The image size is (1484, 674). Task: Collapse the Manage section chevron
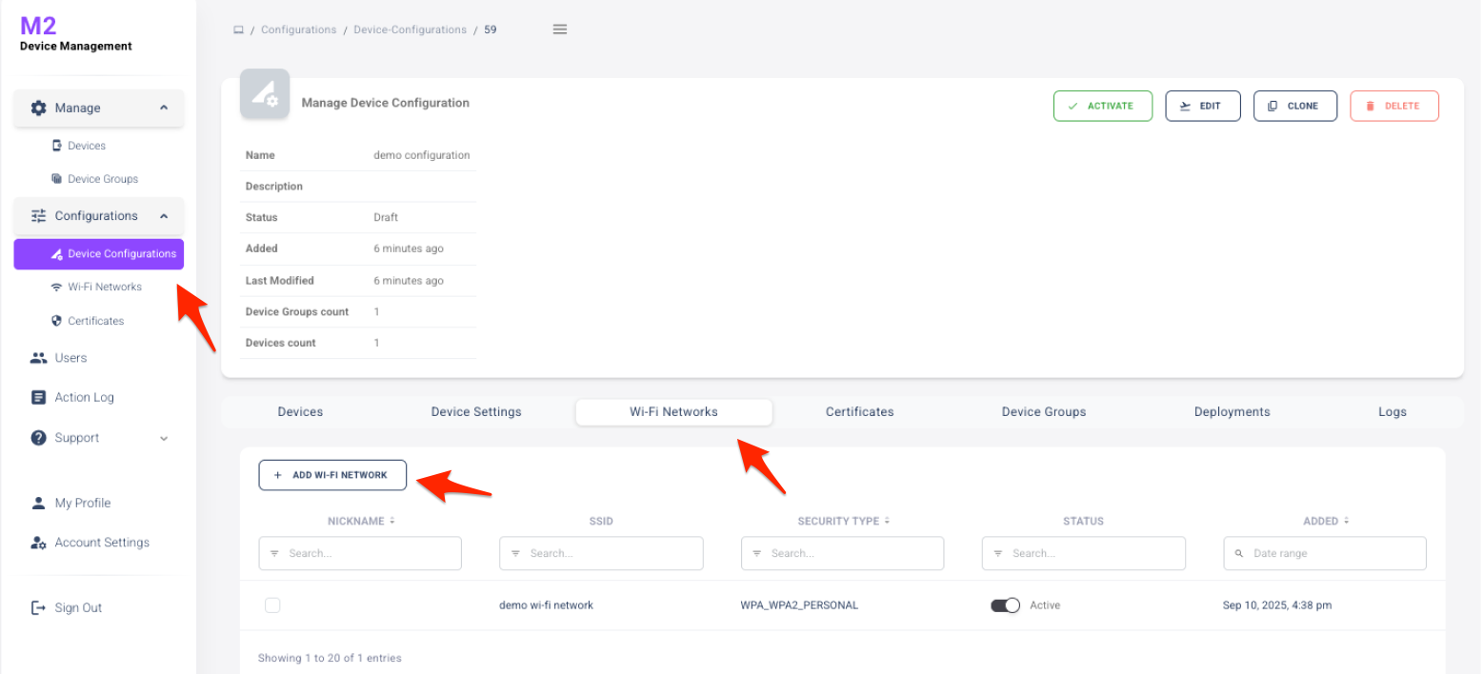pos(164,109)
